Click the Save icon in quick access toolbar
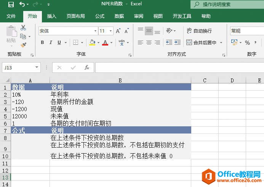The width and height of the screenshot is (264, 187). tap(11, 4)
